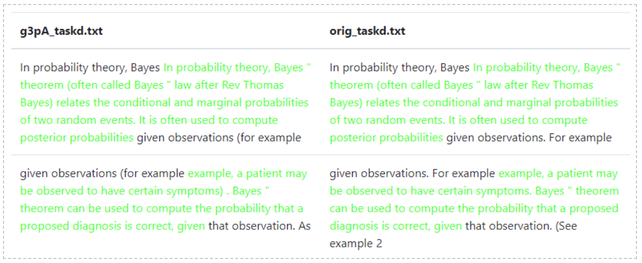642x263 pixels.
Task: Click 'given observations. For example' ending first orig row
Action: pyautogui.click(x=529, y=138)
